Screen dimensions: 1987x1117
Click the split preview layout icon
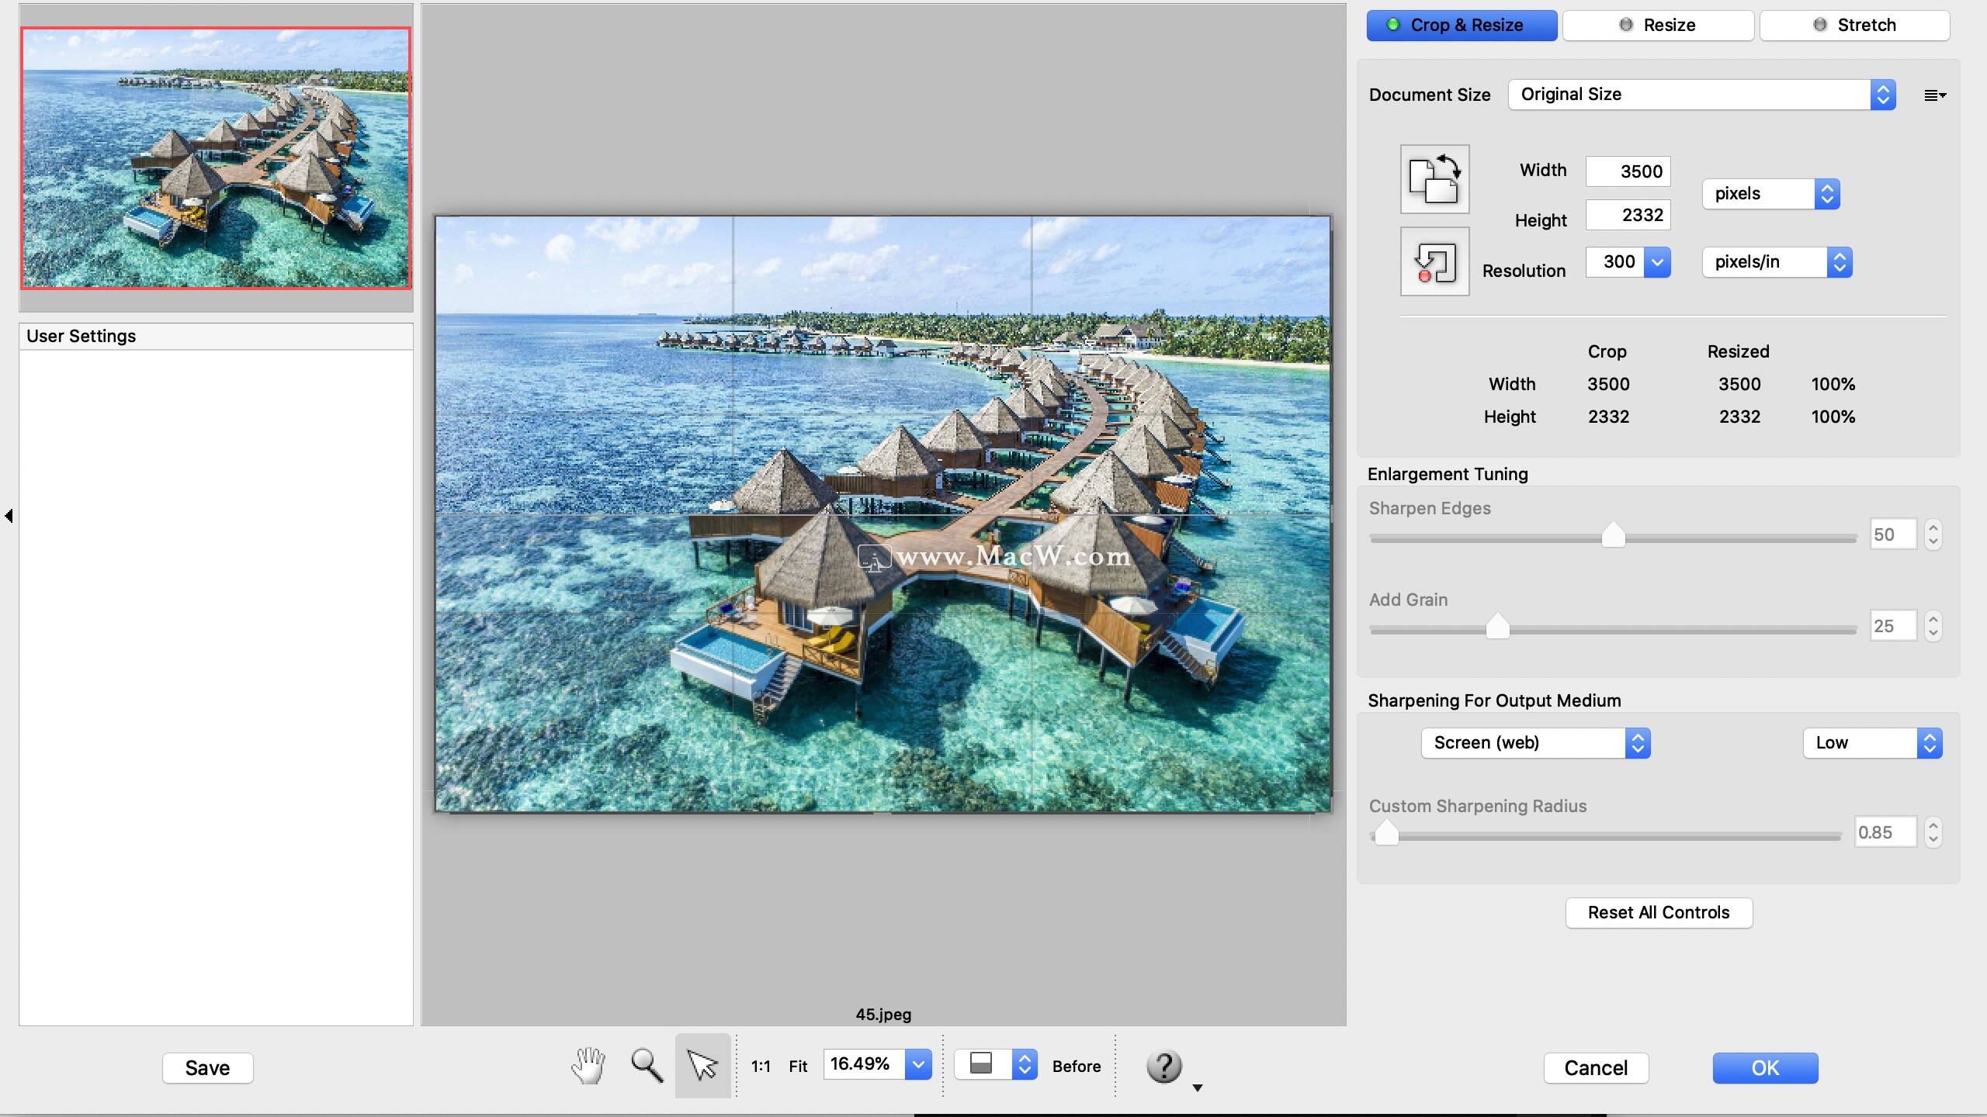click(982, 1064)
